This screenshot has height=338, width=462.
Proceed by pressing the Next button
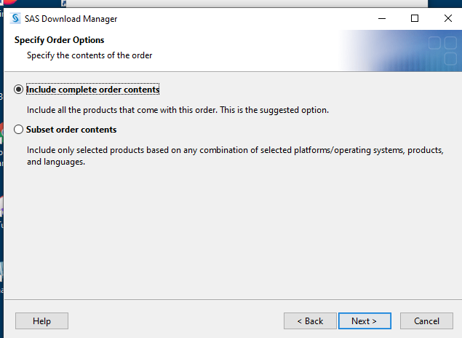(364, 321)
